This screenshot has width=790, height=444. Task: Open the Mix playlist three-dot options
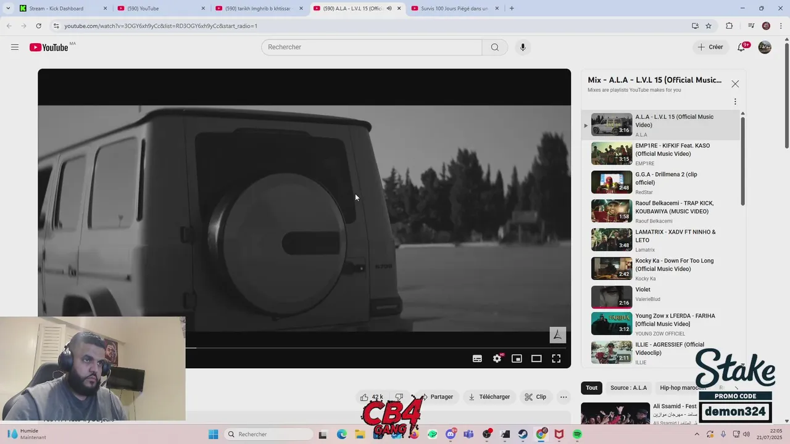point(735,102)
